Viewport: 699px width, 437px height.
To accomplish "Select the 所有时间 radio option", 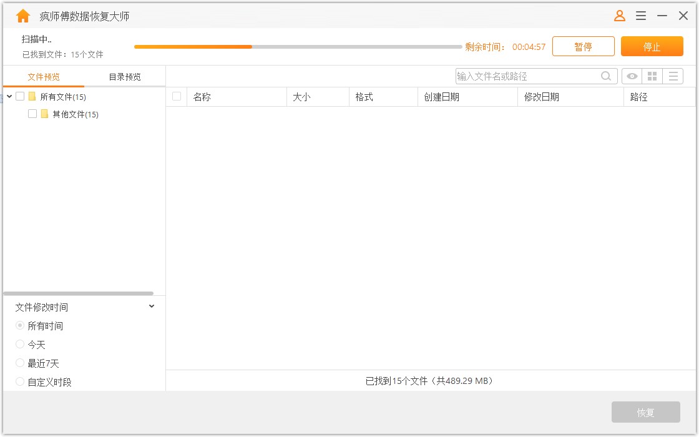I will tap(20, 325).
